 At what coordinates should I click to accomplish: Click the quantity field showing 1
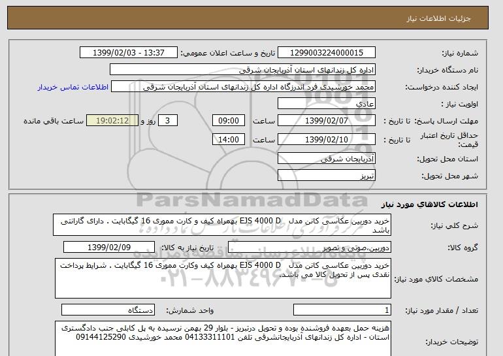(x=342, y=310)
